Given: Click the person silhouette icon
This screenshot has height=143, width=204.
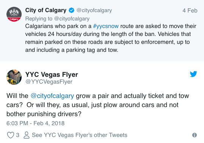Looking at the screenshot, I should click(x=27, y=135).
